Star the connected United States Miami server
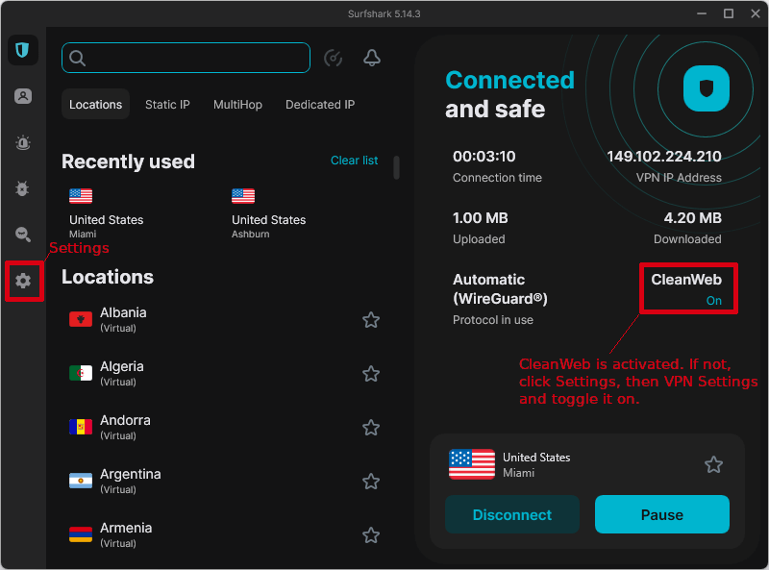This screenshot has height=570, width=769. pos(713,464)
